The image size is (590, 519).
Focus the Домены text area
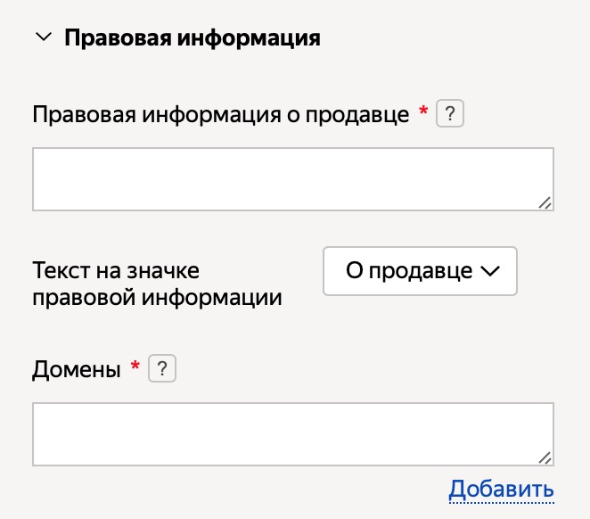point(293,434)
